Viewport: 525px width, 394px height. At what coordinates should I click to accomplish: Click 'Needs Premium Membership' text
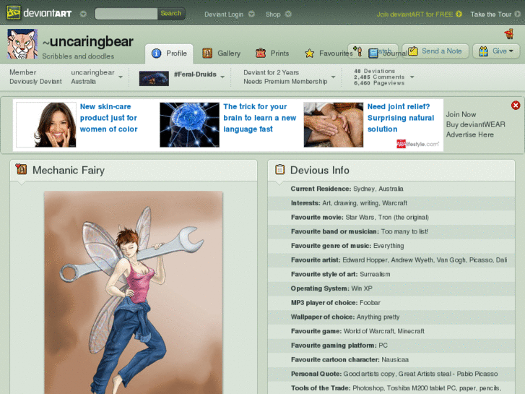pyautogui.click(x=285, y=82)
